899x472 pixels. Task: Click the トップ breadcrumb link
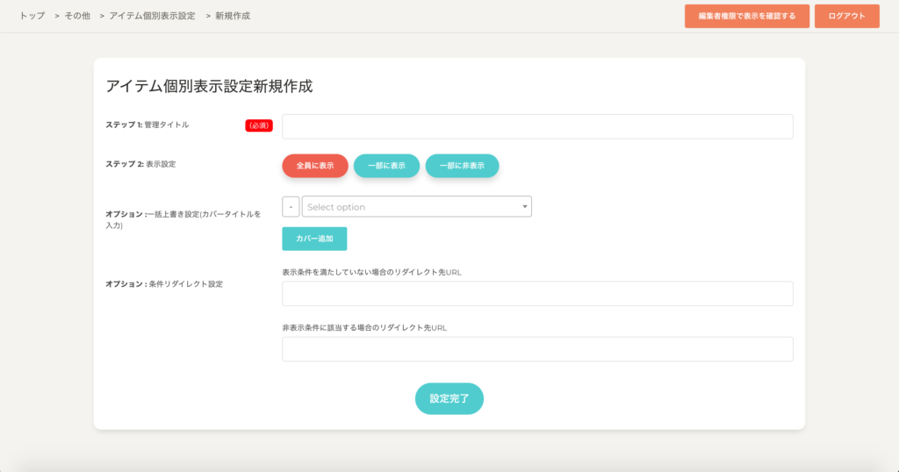pos(32,16)
